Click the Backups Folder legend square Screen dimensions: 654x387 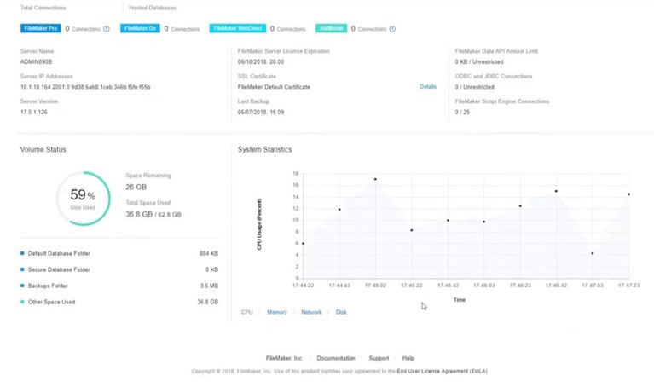pos(22,286)
